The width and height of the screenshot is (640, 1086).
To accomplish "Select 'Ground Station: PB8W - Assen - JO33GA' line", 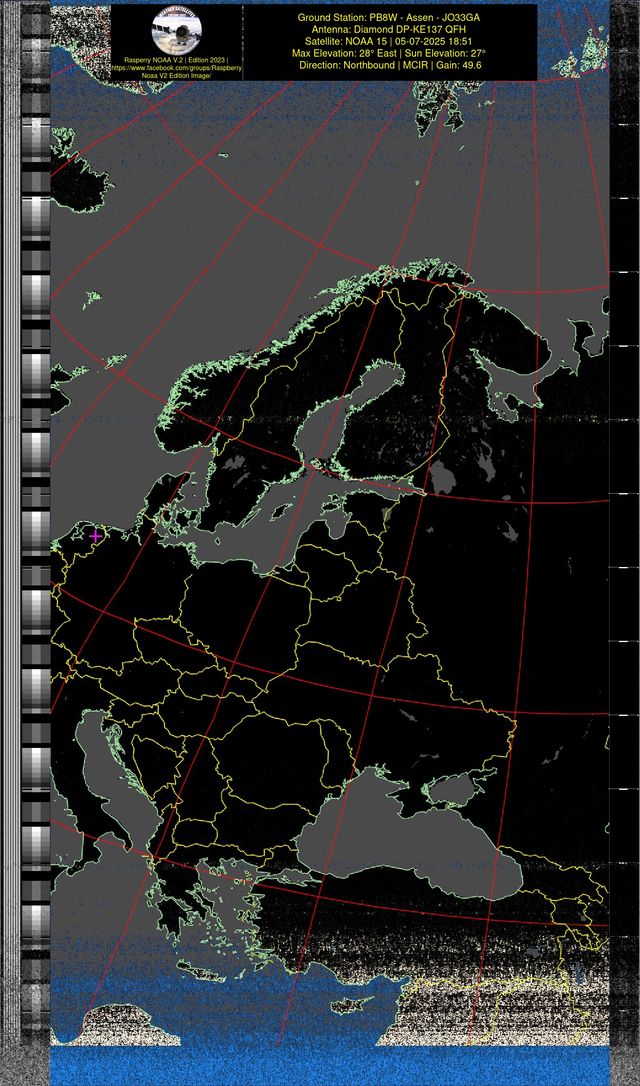I will click(389, 18).
